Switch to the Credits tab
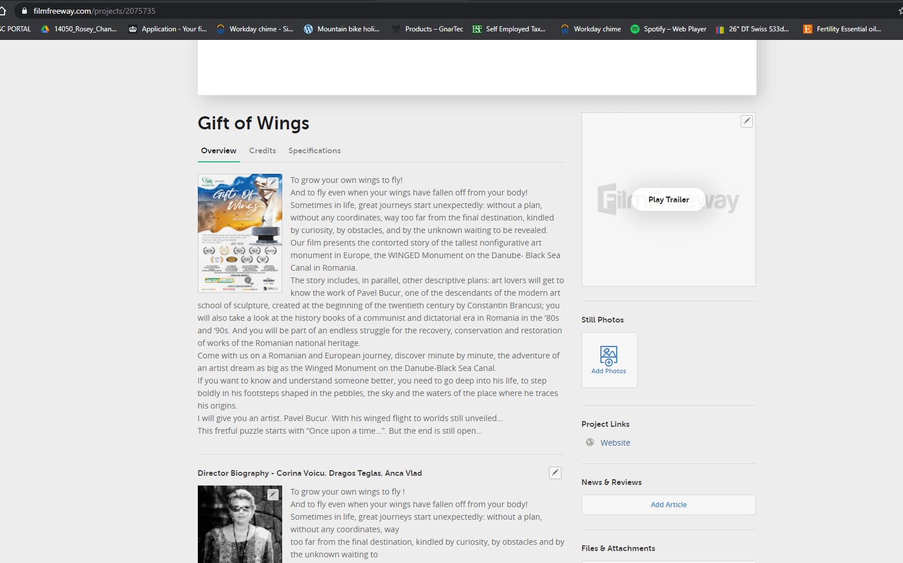This screenshot has height=563, width=903. tap(262, 150)
